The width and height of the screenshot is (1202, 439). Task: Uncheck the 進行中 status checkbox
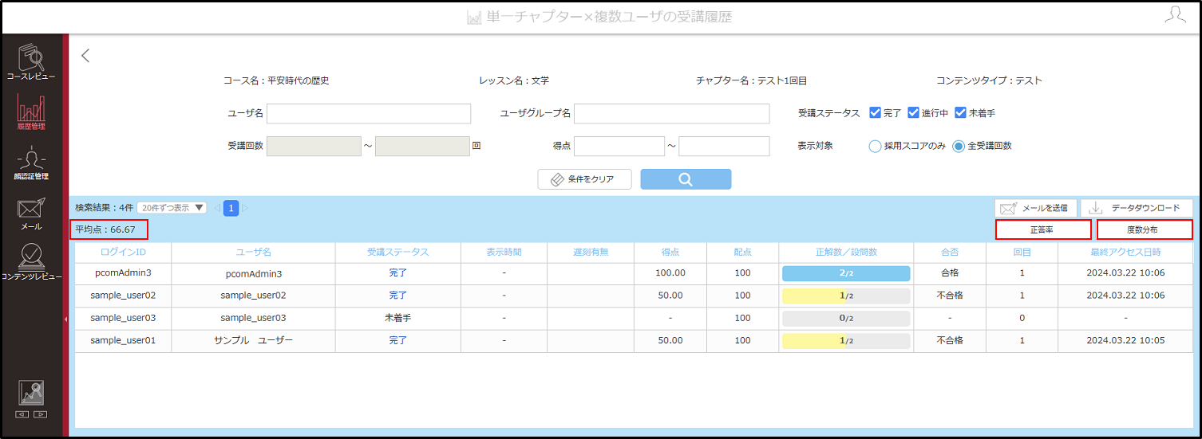tap(913, 113)
